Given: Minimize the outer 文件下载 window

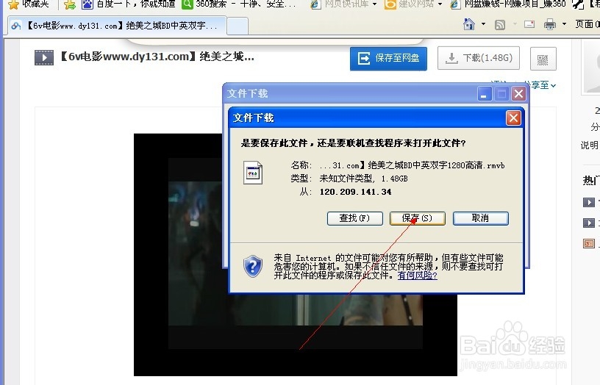Looking at the screenshot, I should pos(484,93).
